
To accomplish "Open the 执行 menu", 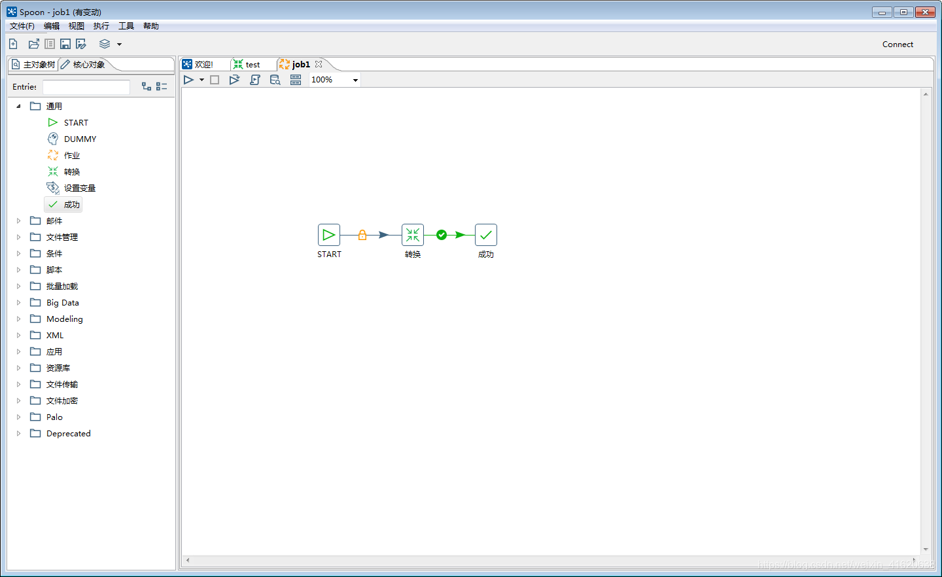I will (x=101, y=26).
